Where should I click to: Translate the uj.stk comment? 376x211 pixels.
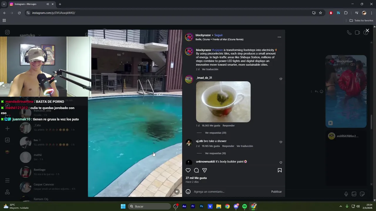point(245,146)
